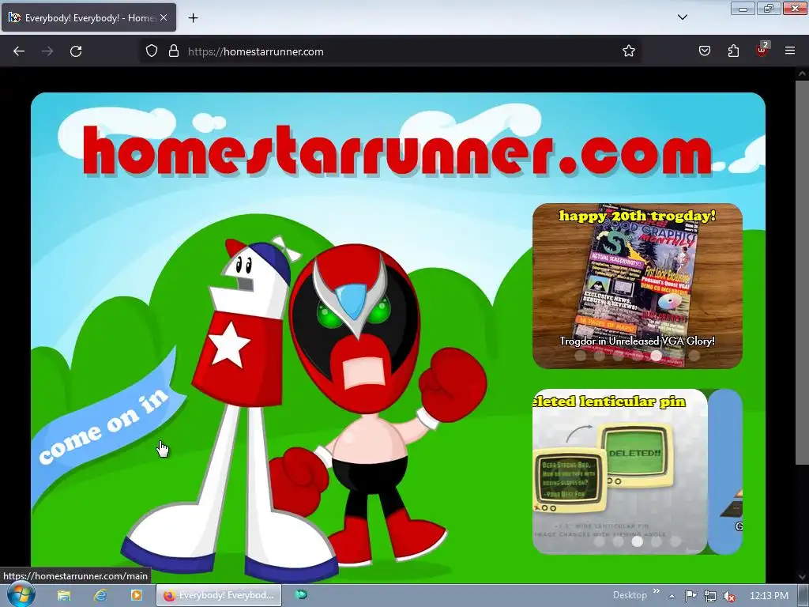Viewport: 809px width, 607px height.
Task: Open the 12:13 PM clock
Action: click(x=769, y=596)
